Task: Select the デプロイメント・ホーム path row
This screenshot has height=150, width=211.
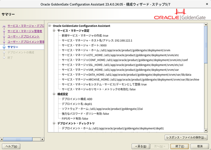Action: (113, 128)
